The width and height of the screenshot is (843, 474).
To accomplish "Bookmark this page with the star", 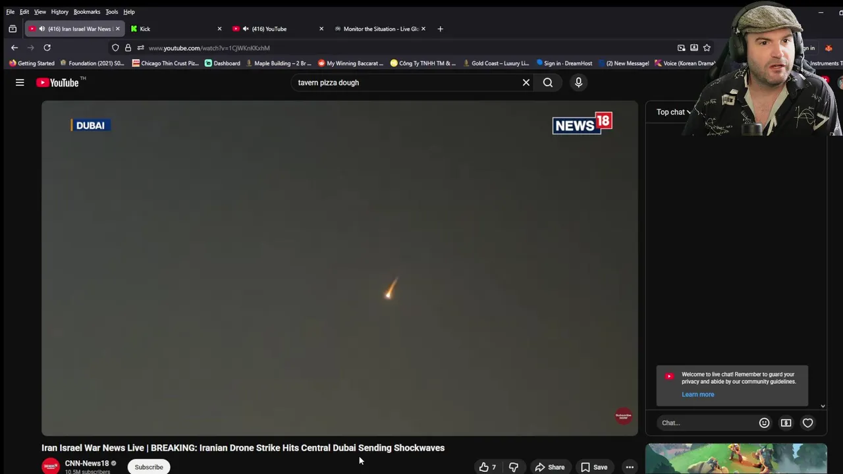I will pos(707,47).
